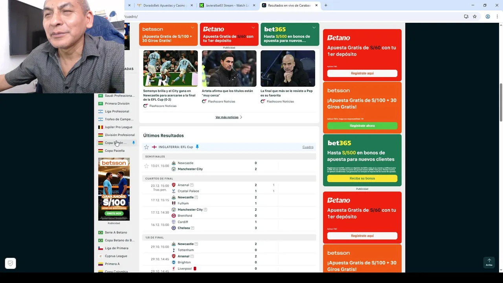Open the Cuadro link of EFL Cup
503x283 pixels.
point(308,147)
